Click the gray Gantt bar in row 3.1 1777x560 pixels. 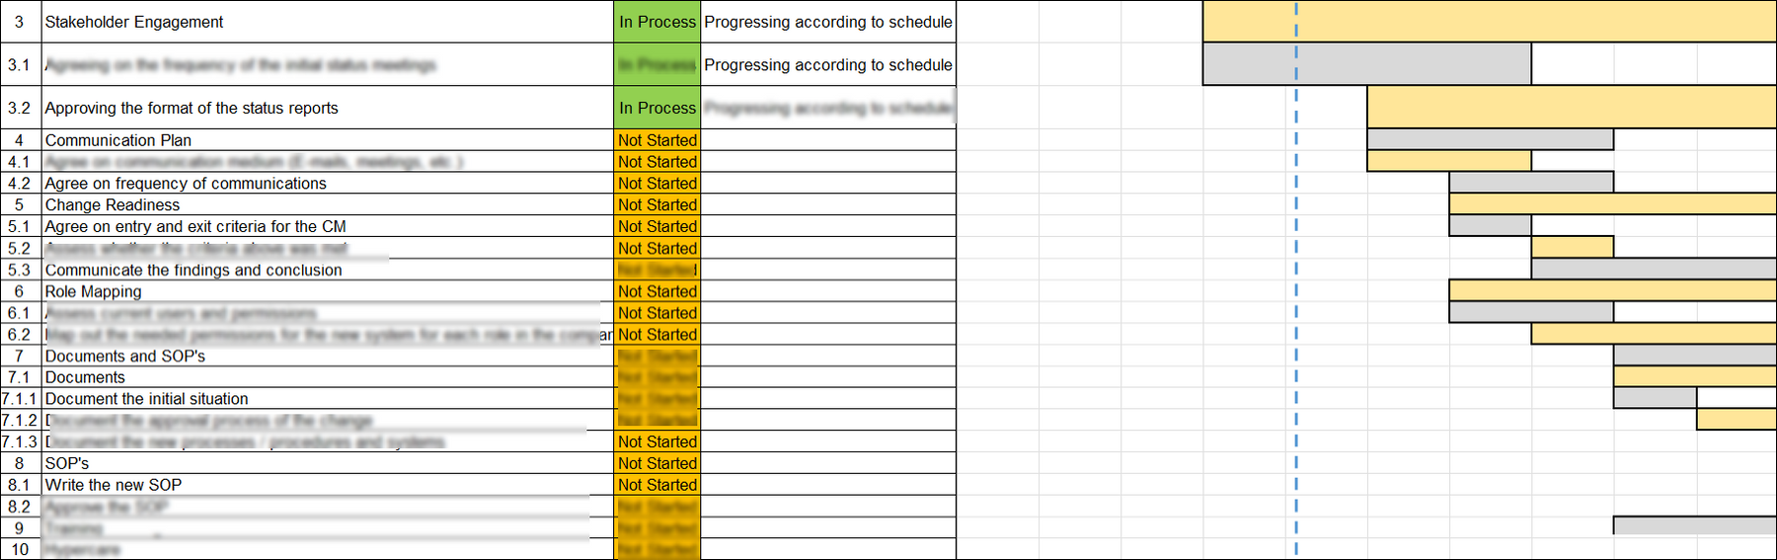1367,64
